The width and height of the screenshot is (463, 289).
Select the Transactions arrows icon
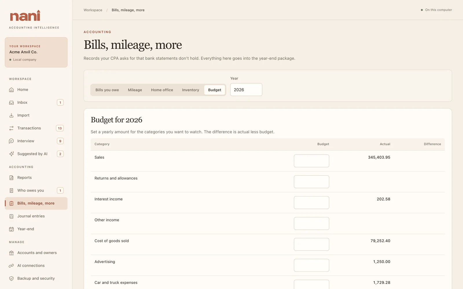11,128
